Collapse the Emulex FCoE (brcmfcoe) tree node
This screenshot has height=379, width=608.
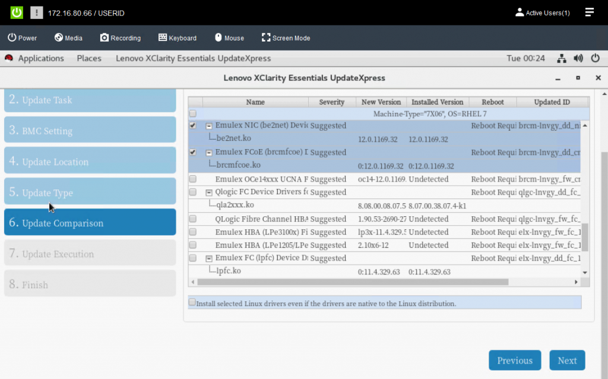208,153
